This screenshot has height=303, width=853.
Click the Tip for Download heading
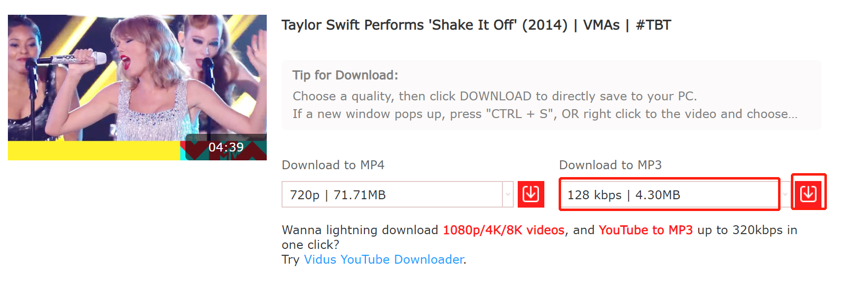[345, 75]
